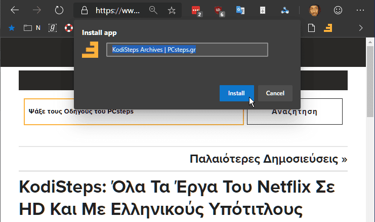Click the address bar URL text

(x=118, y=10)
